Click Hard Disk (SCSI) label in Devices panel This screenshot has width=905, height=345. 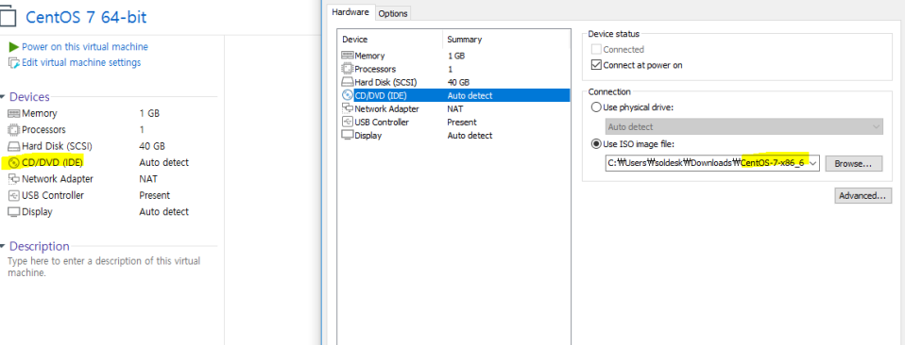click(x=57, y=146)
